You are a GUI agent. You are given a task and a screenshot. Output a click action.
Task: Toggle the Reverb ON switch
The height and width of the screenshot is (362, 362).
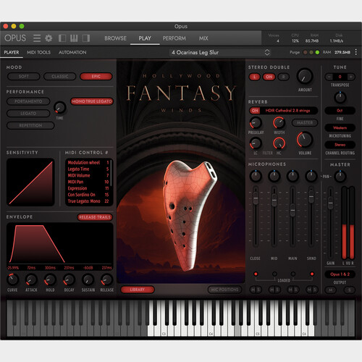coord(255,111)
